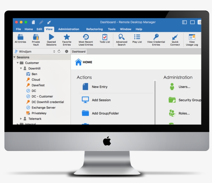Open the Windjam data source dropdown
Viewport: 212px width, 183px height.
[54, 51]
